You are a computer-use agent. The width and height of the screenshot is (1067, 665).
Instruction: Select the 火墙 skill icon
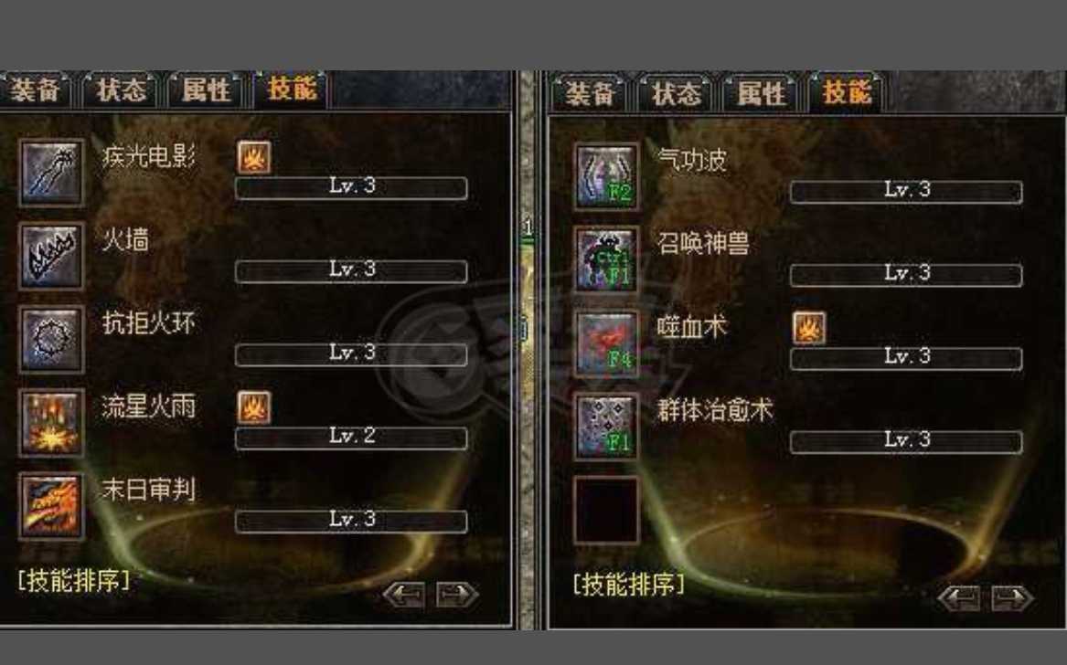[52, 257]
